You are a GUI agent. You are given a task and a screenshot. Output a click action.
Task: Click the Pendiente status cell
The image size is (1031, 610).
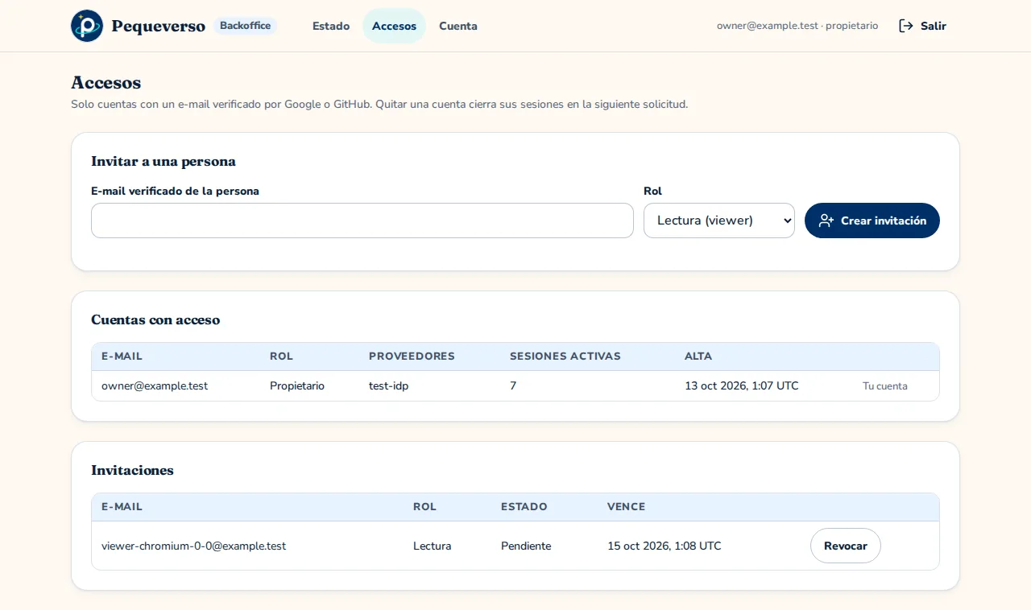pyautogui.click(x=526, y=546)
